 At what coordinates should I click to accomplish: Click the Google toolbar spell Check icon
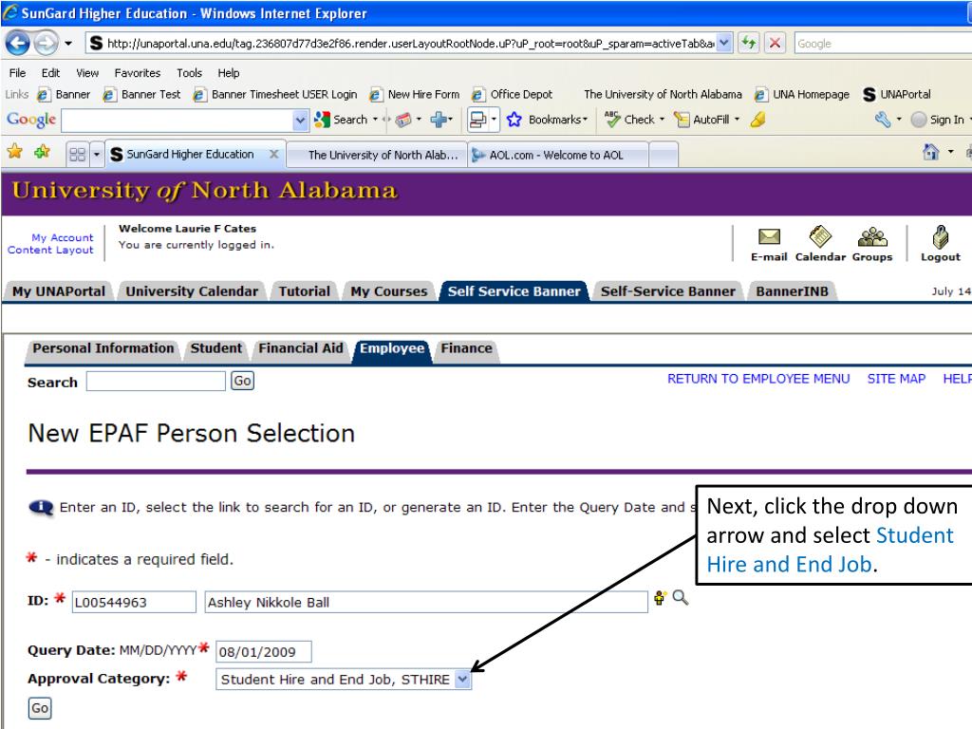click(x=612, y=119)
